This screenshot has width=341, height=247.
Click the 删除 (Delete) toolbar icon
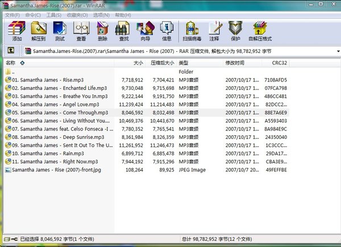pos(102,28)
